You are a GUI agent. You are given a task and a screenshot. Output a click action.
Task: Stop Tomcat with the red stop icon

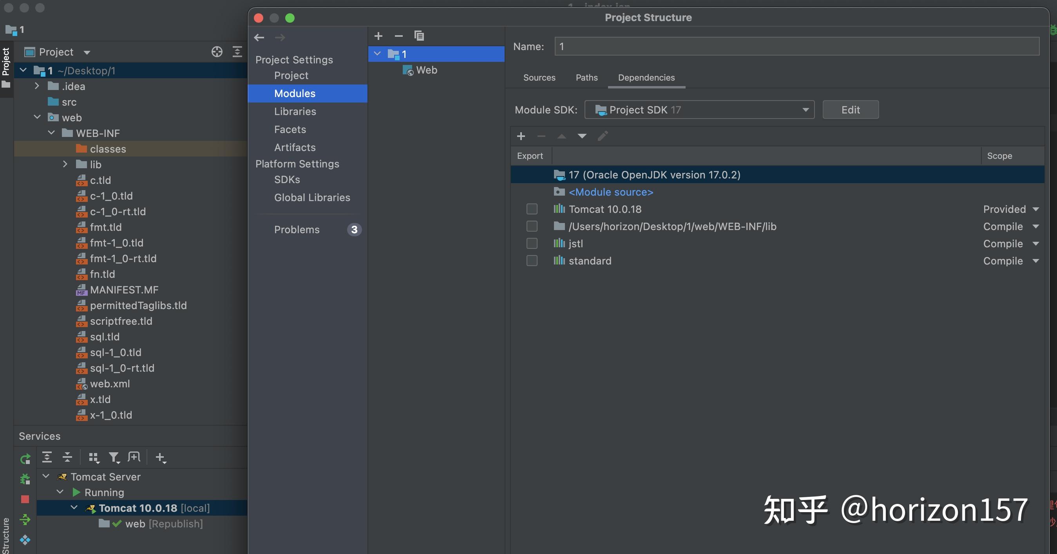coord(25,499)
